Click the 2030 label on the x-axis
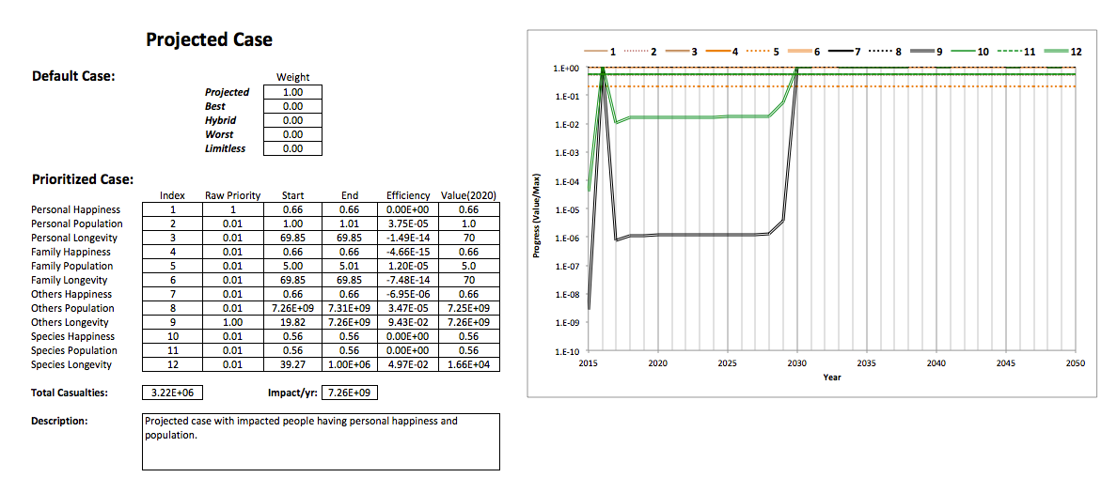 coord(796,362)
